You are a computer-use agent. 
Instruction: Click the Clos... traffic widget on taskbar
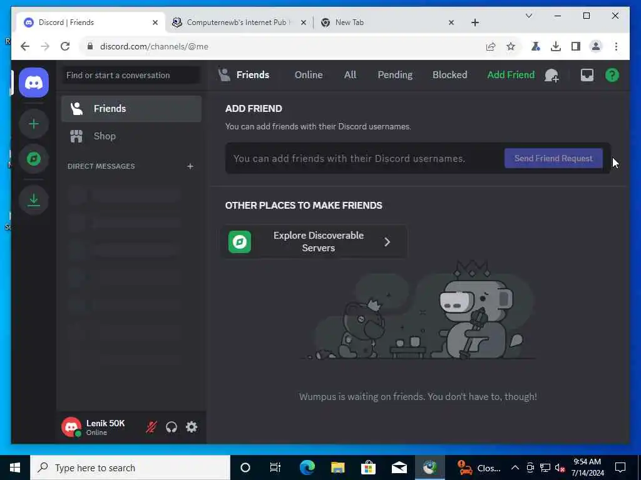click(479, 467)
